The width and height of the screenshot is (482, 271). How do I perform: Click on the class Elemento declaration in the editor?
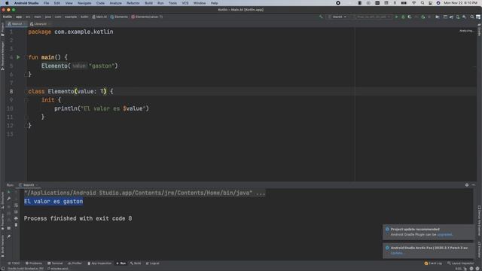coord(71,91)
